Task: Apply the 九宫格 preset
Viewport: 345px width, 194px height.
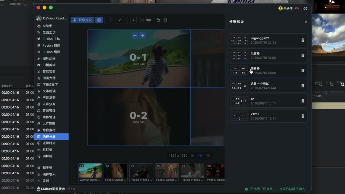Action: pos(268,55)
